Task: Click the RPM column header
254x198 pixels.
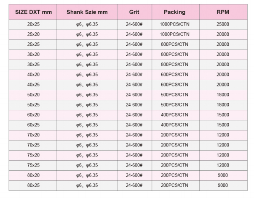Action: tap(223, 12)
